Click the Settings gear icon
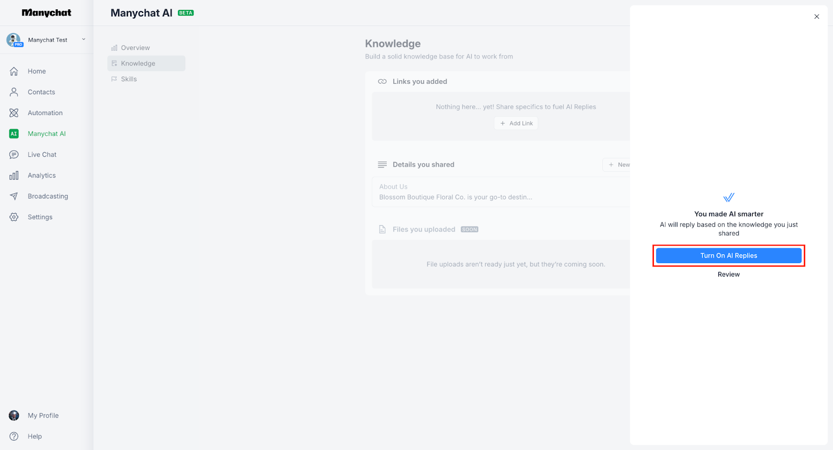The image size is (833, 450). pyautogui.click(x=14, y=217)
